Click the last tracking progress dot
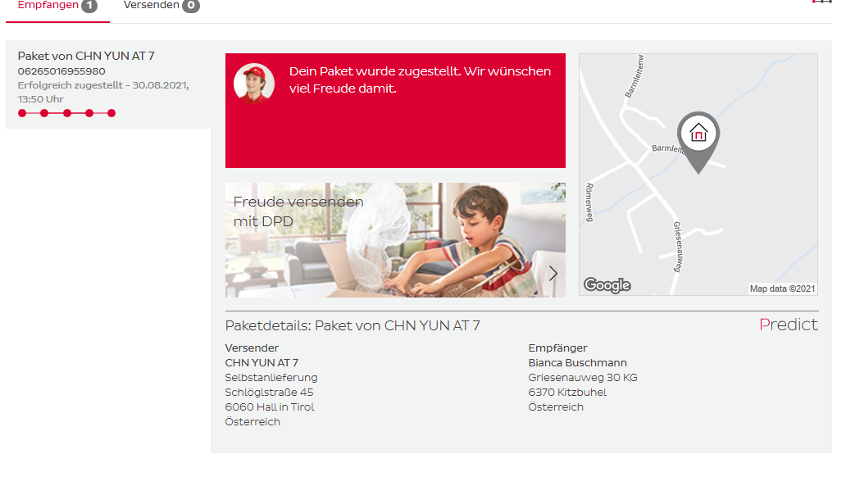This screenshot has width=846, height=477. click(x=111, y=113)
